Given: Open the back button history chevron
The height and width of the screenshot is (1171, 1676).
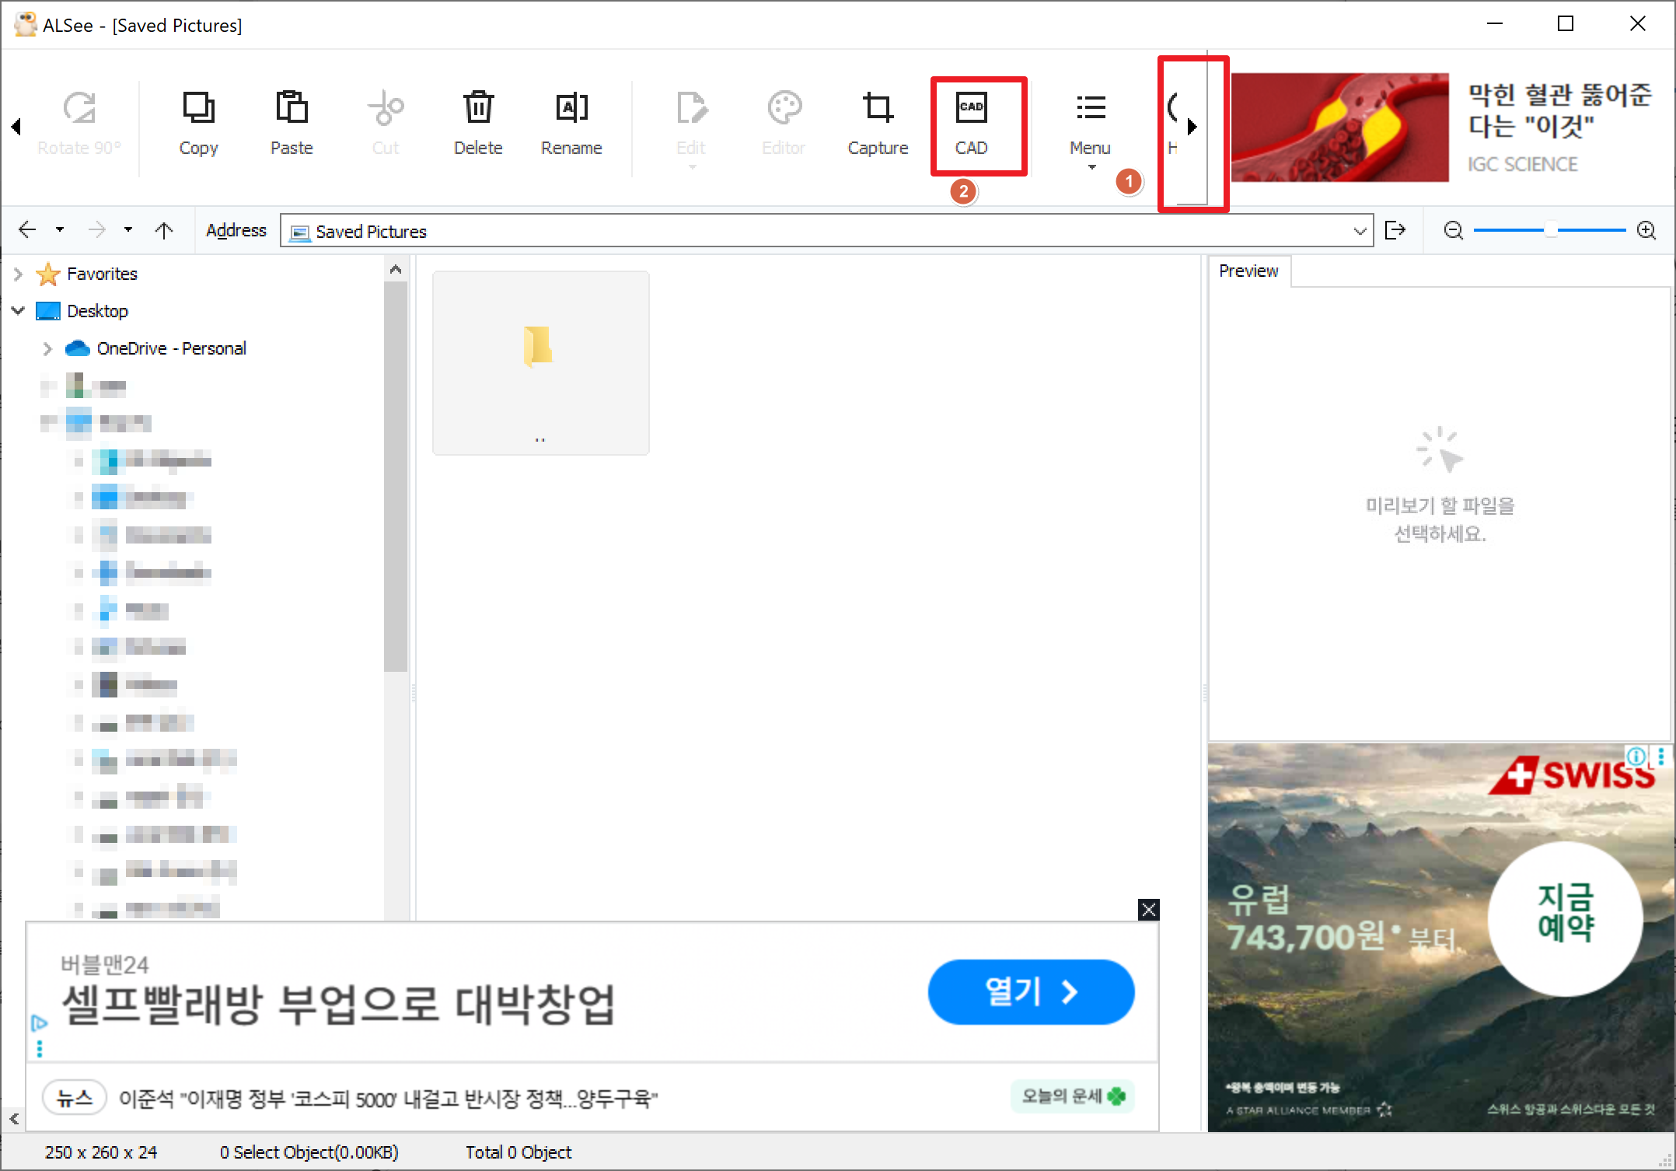Looking at the screenshot, I should pos(60,229).
